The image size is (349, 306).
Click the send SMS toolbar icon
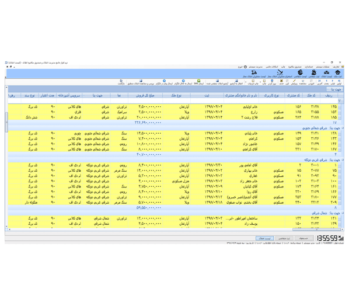(198, 81)
